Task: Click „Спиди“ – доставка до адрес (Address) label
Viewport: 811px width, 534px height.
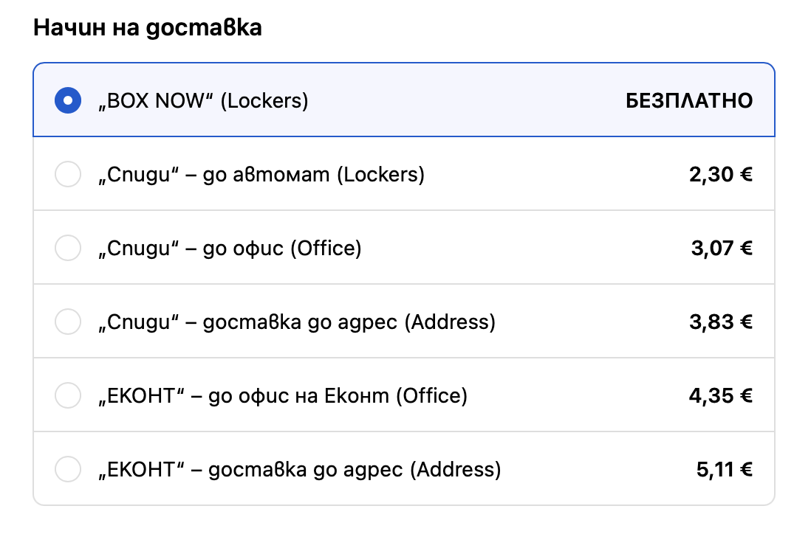Action: 296,322
